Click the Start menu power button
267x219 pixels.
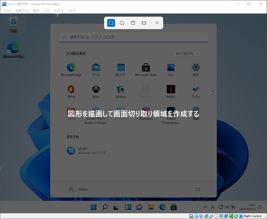click(x=198, y=189)
